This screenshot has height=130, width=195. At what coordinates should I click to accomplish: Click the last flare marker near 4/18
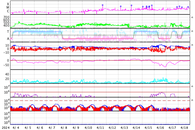click(188, 7)
